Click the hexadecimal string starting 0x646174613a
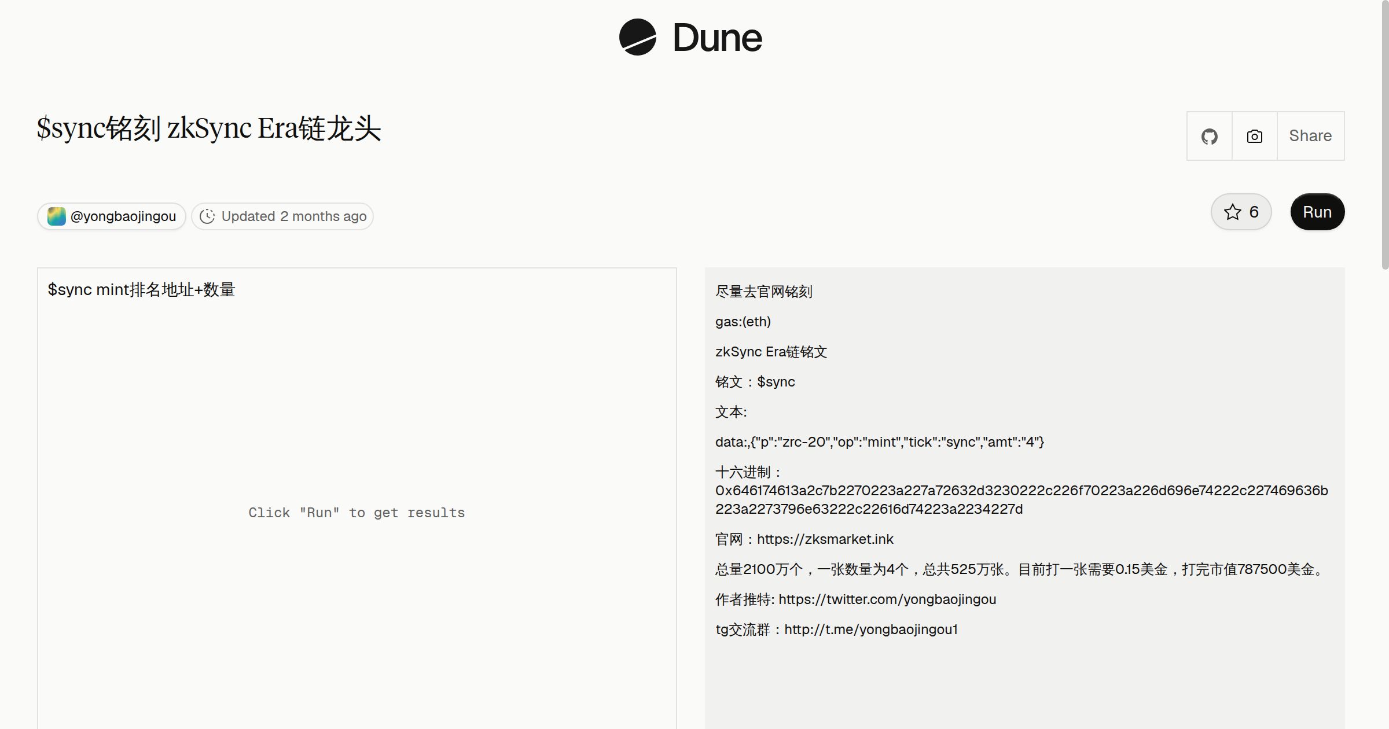 click(x=1021, y=500)
